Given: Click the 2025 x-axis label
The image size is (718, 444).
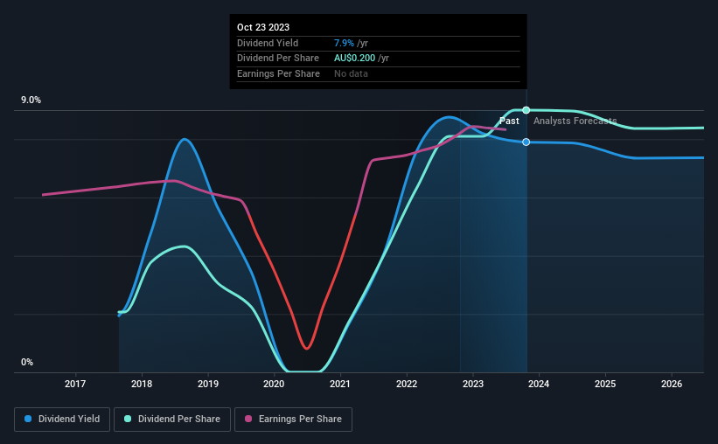Looking at the screenshot, I should (x=605, y=384).
